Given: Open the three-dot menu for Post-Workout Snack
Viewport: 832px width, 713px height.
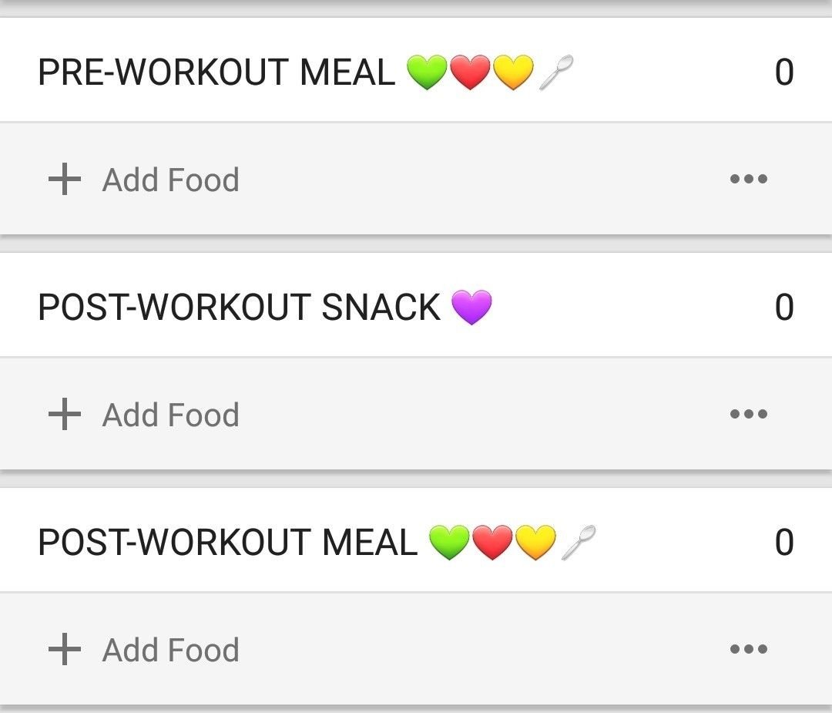Looking at the screenshot, I should (x=748, y=414).
